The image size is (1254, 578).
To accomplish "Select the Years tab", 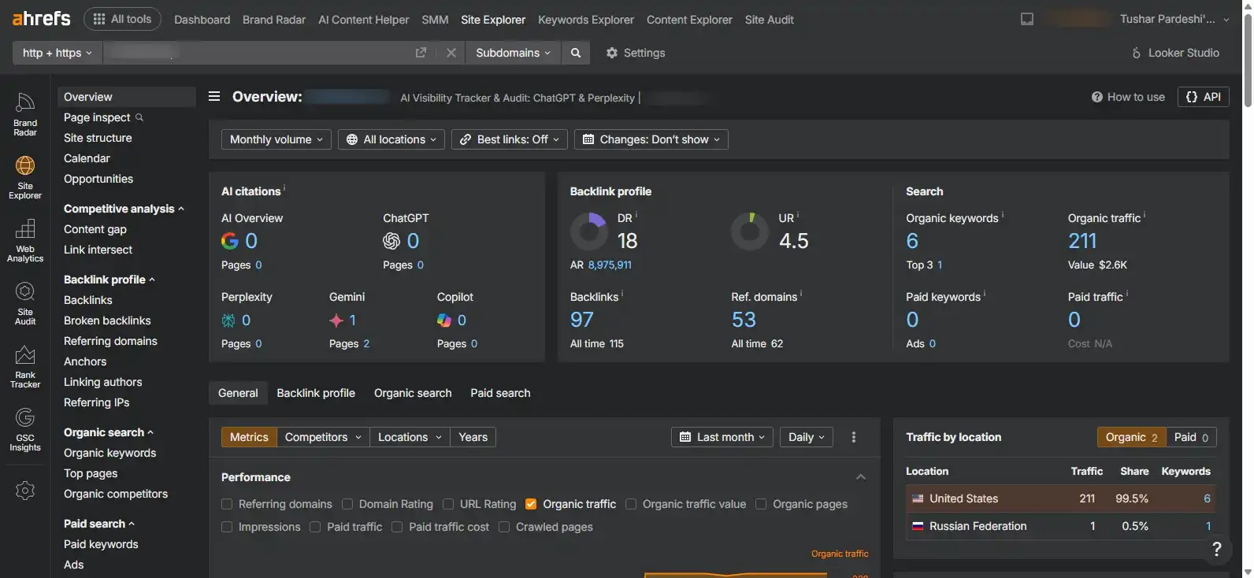I will click(x=473, y=437).
